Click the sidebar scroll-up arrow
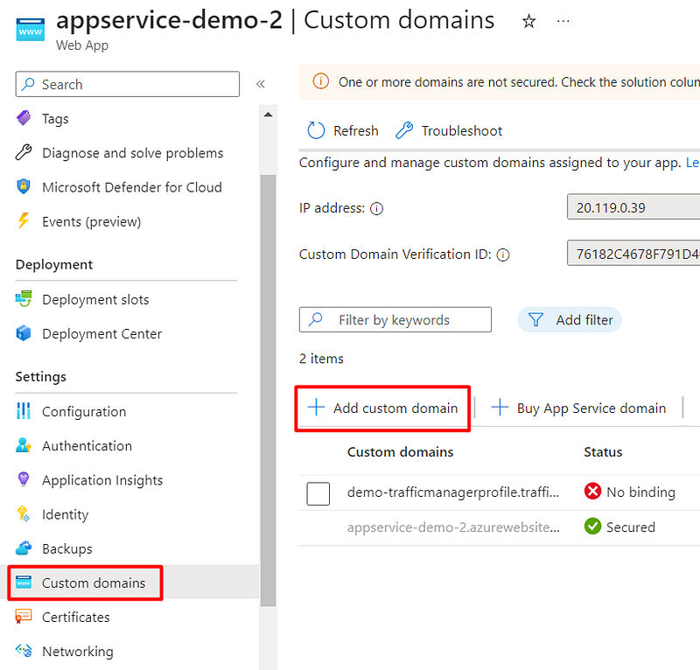The image size is (700, 670). click(x=268, y=115)
